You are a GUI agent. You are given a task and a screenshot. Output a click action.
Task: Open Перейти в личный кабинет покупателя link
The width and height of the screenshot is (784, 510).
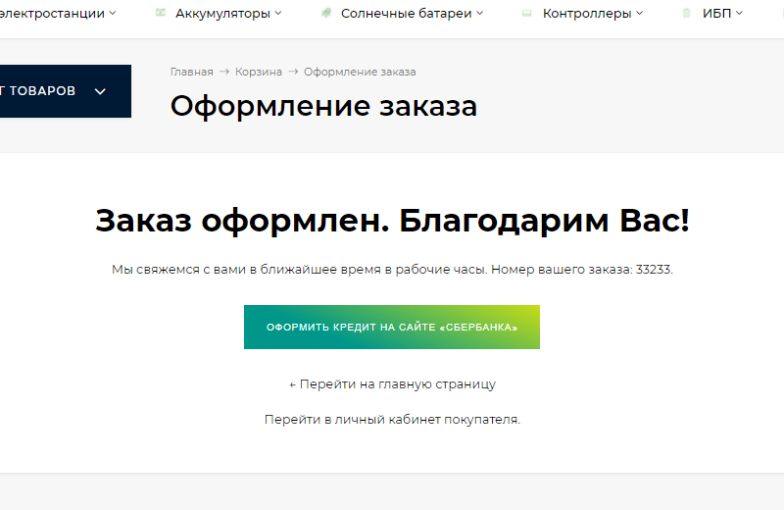(392, 420)
